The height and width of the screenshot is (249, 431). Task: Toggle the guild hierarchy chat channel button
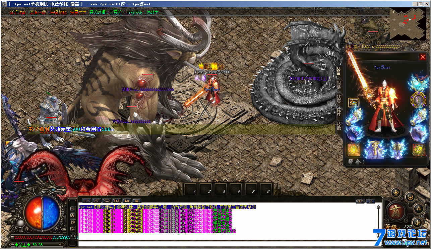[x=73, y=216]
